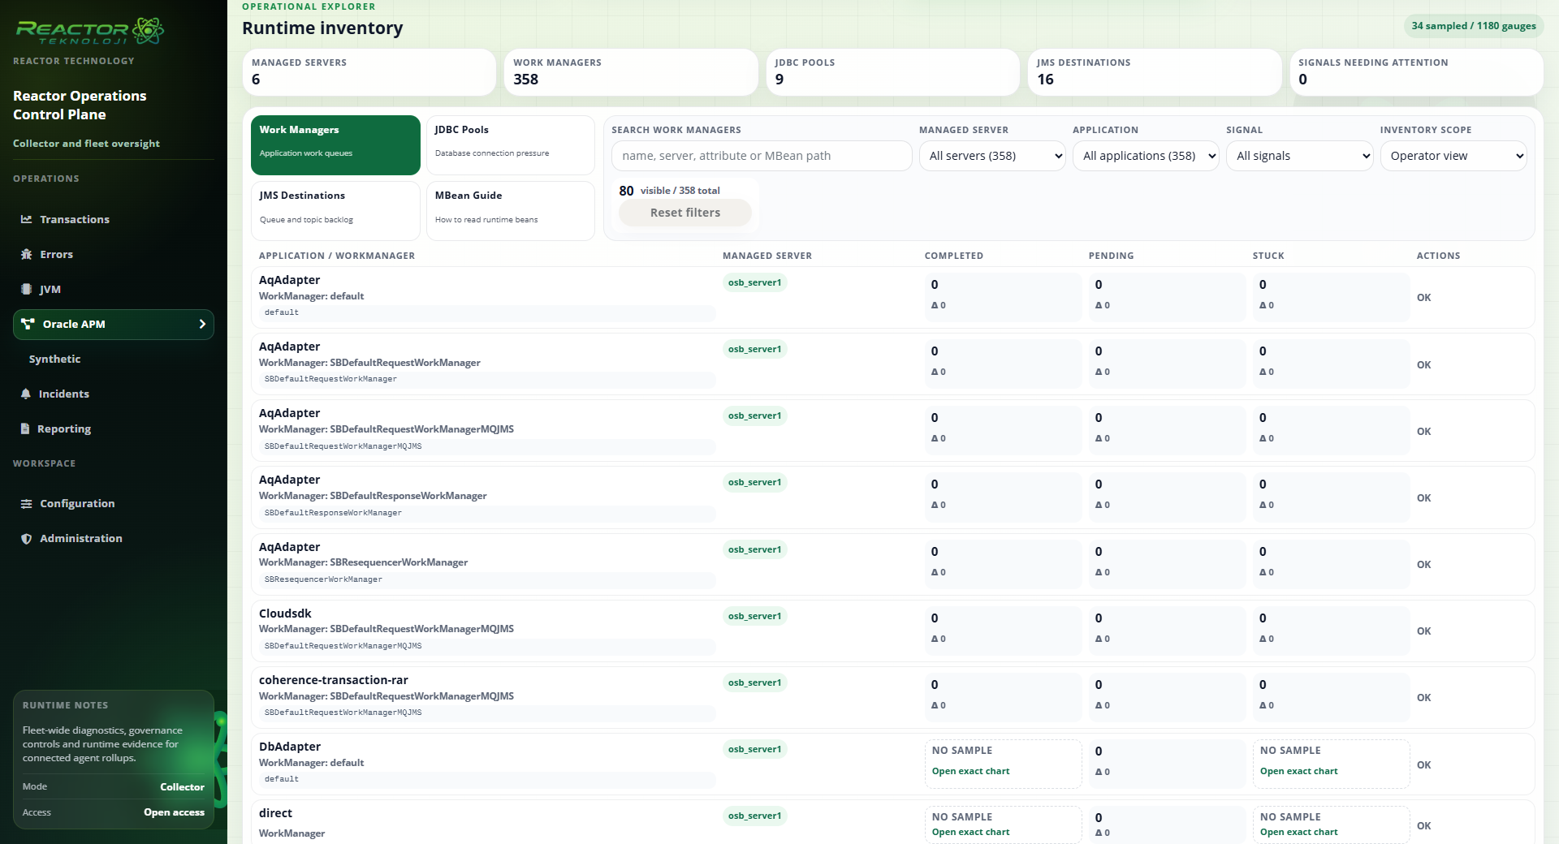The width and height of the screenshot is (1559, 844).
Task: Switch to the JMS Destinations tab
Action: click(335, 211)
